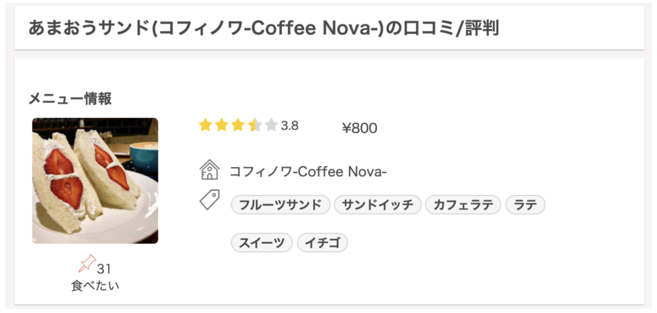Pick the イチゴ tag
Screen dimensions: 657x313
point(322,243)
